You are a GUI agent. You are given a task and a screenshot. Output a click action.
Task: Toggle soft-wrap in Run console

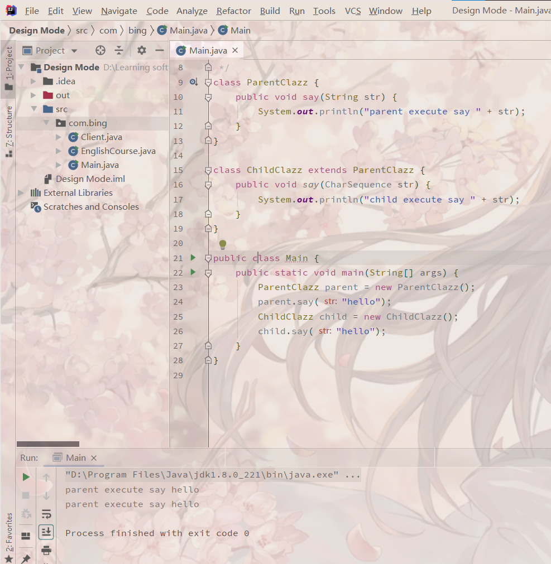(x=46, y=514)
